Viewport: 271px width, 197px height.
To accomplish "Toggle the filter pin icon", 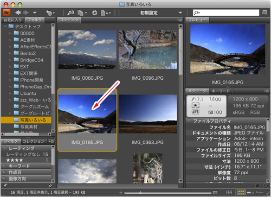I will tap(5, 185).
